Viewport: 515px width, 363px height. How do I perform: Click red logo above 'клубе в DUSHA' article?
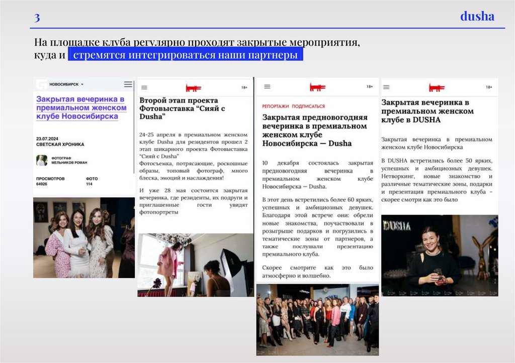coord(437,88)
